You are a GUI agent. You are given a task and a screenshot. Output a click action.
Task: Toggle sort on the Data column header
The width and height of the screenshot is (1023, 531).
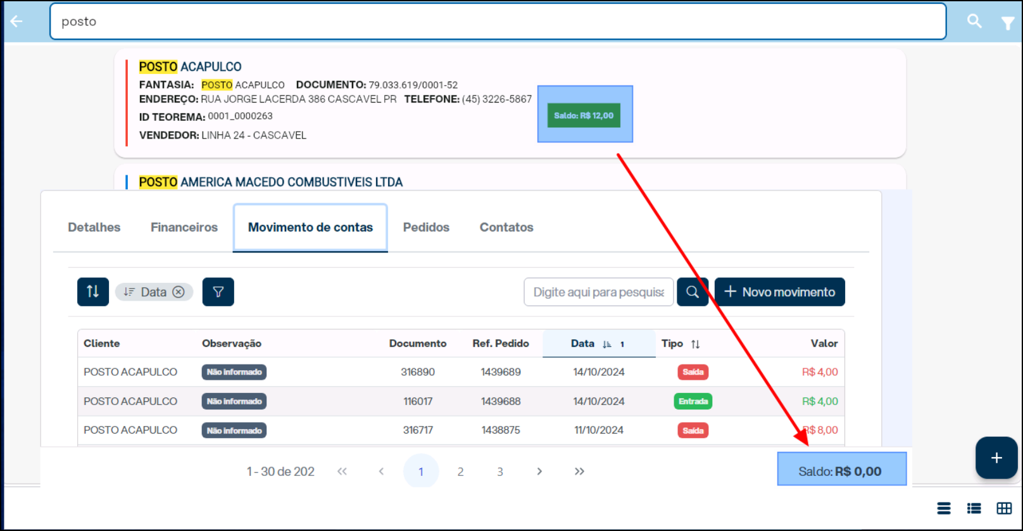click(x=598, y=344)
